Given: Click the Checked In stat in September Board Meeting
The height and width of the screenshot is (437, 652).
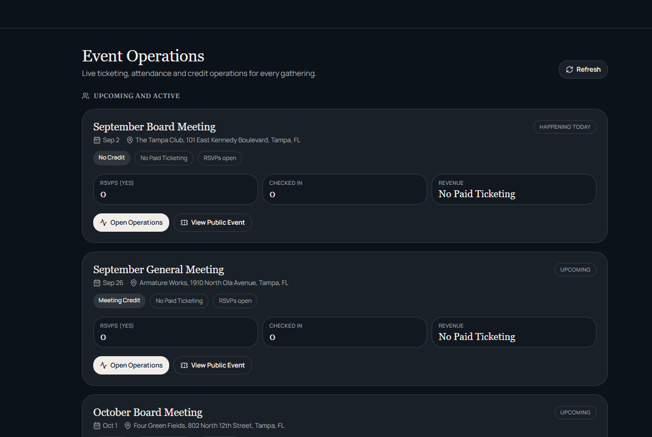Looking at the screenshot, I should pos(345,189).
